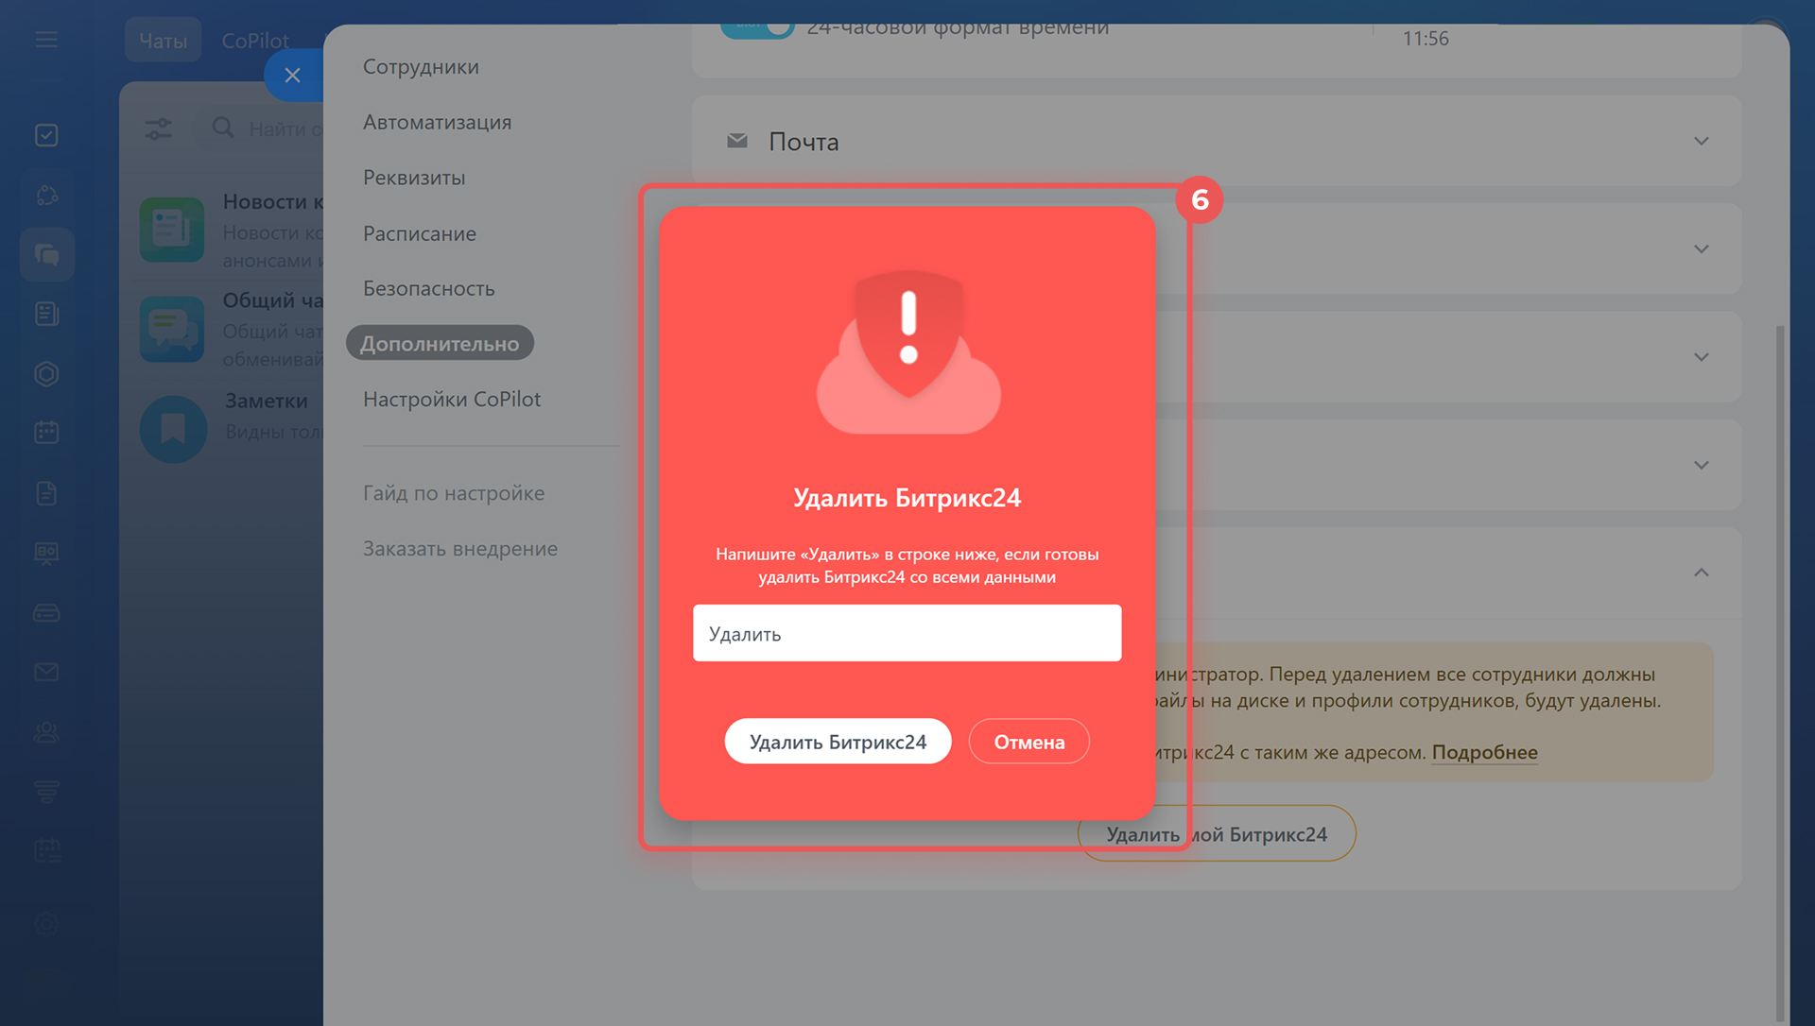
Task: Open Расписание settings section
Action: click(x=420, y=233)
